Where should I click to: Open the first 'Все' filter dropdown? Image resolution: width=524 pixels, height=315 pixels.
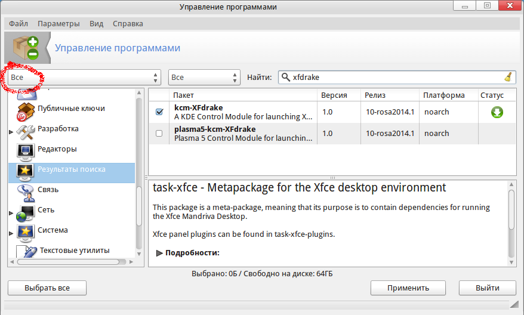(84, 78)
